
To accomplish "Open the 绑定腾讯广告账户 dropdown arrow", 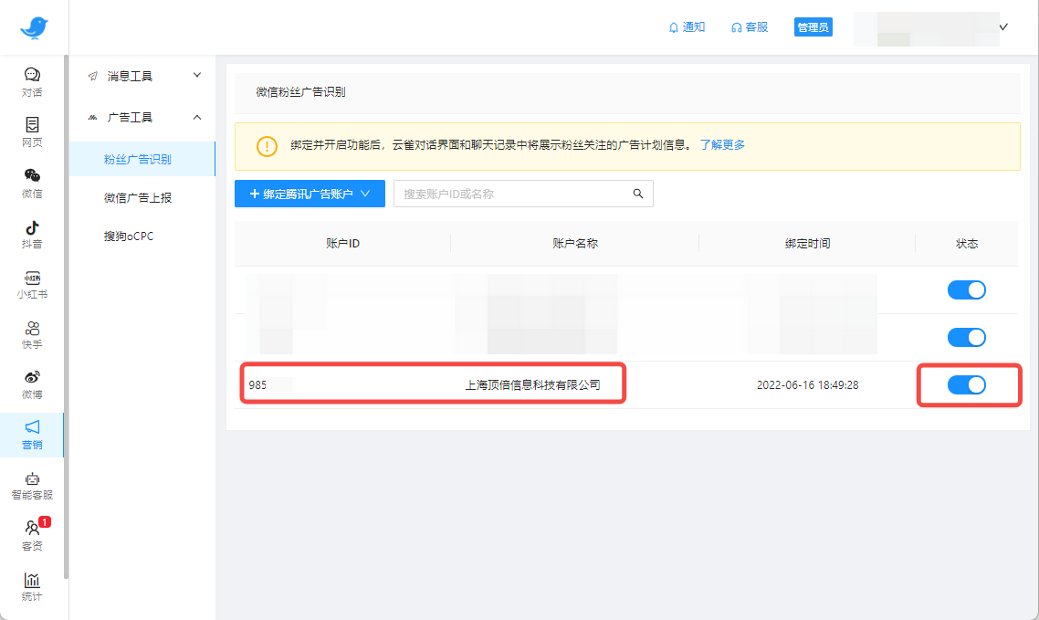I will 364,194.
